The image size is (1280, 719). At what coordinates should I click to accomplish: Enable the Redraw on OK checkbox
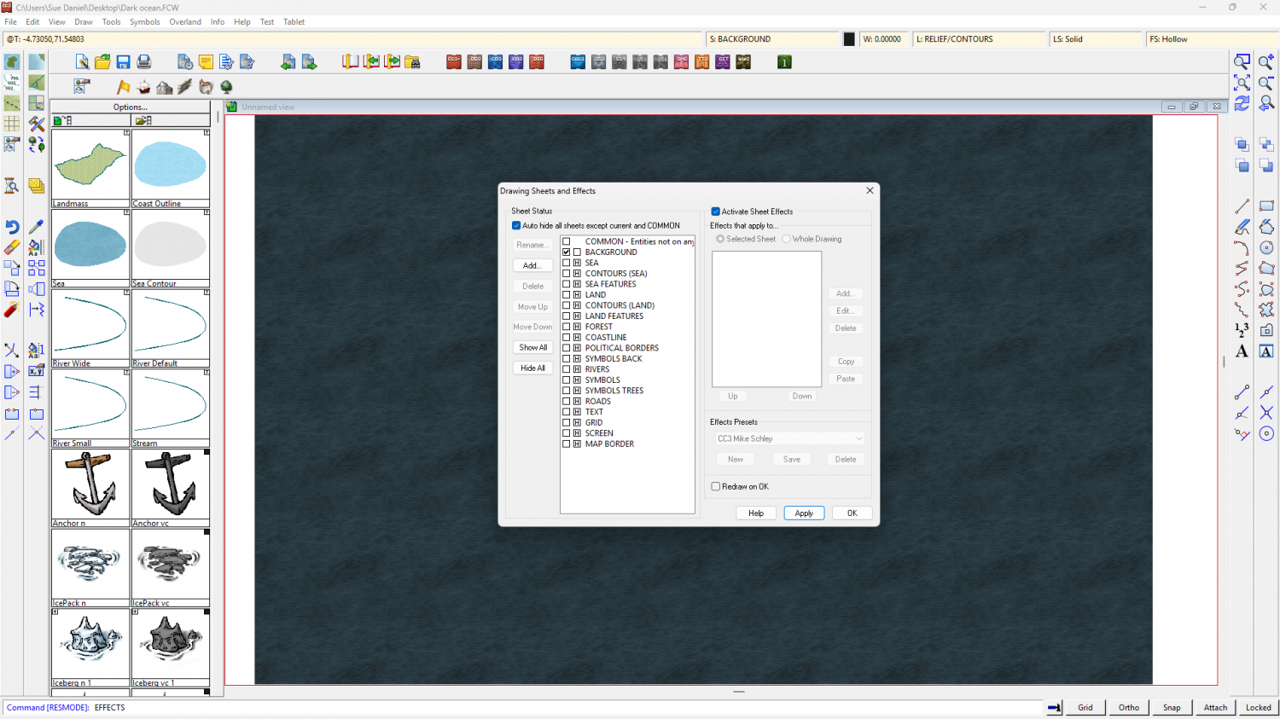point(716,487)
